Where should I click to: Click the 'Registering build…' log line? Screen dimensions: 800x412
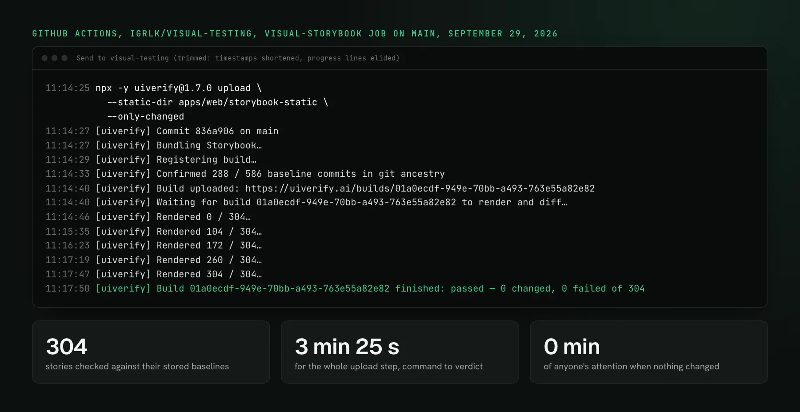[x=176, y=160]
